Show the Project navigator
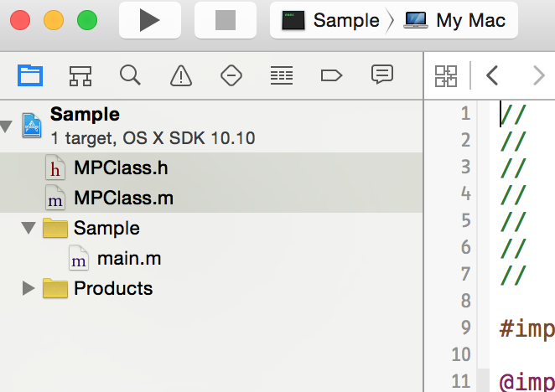This screenshot has width=555, height=392. coord(30,75)
